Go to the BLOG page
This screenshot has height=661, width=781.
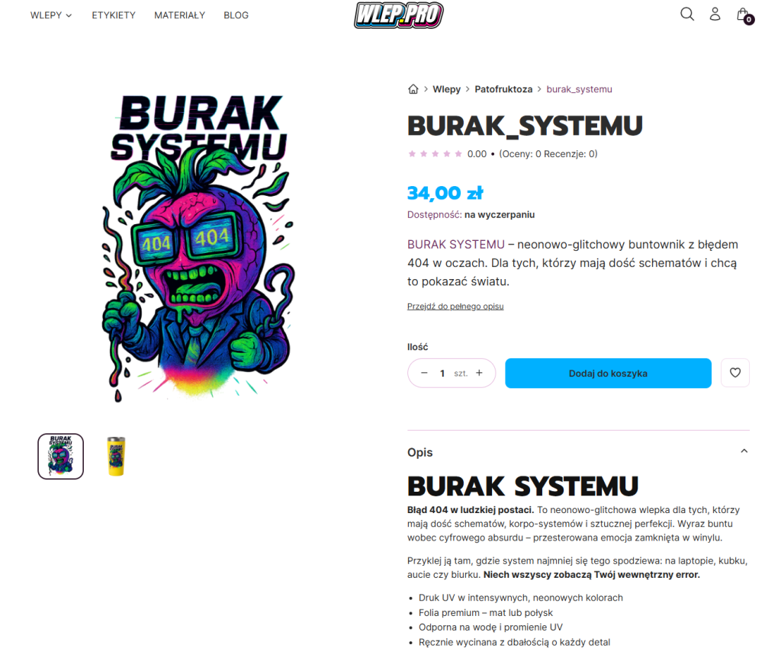236,15
